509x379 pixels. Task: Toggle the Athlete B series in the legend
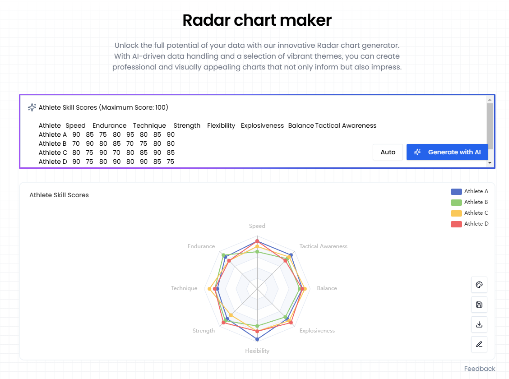click(470, 202)
